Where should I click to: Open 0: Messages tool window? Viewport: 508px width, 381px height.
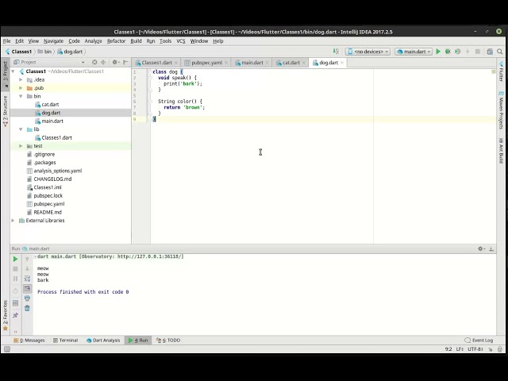[29, 341]
